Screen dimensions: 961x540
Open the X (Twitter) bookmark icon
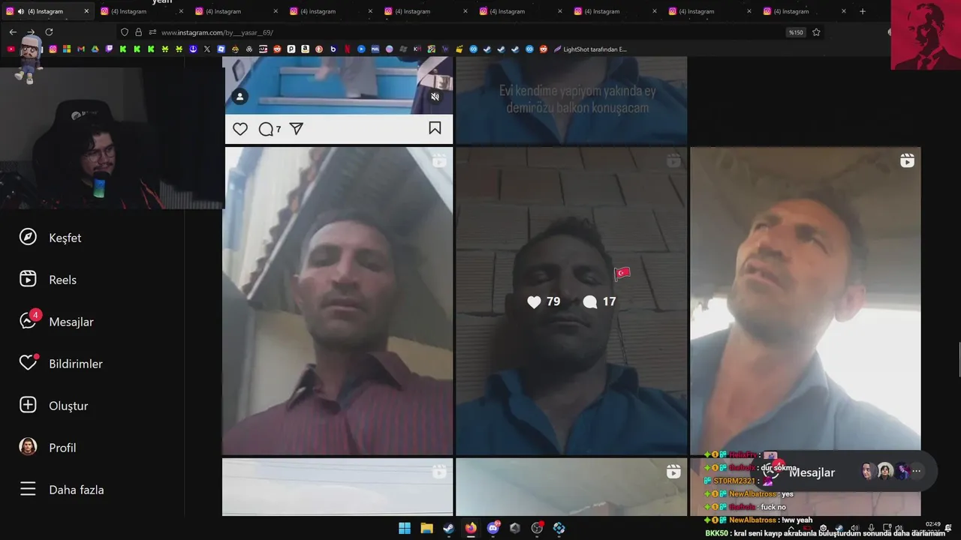click(x=207, y=49)
